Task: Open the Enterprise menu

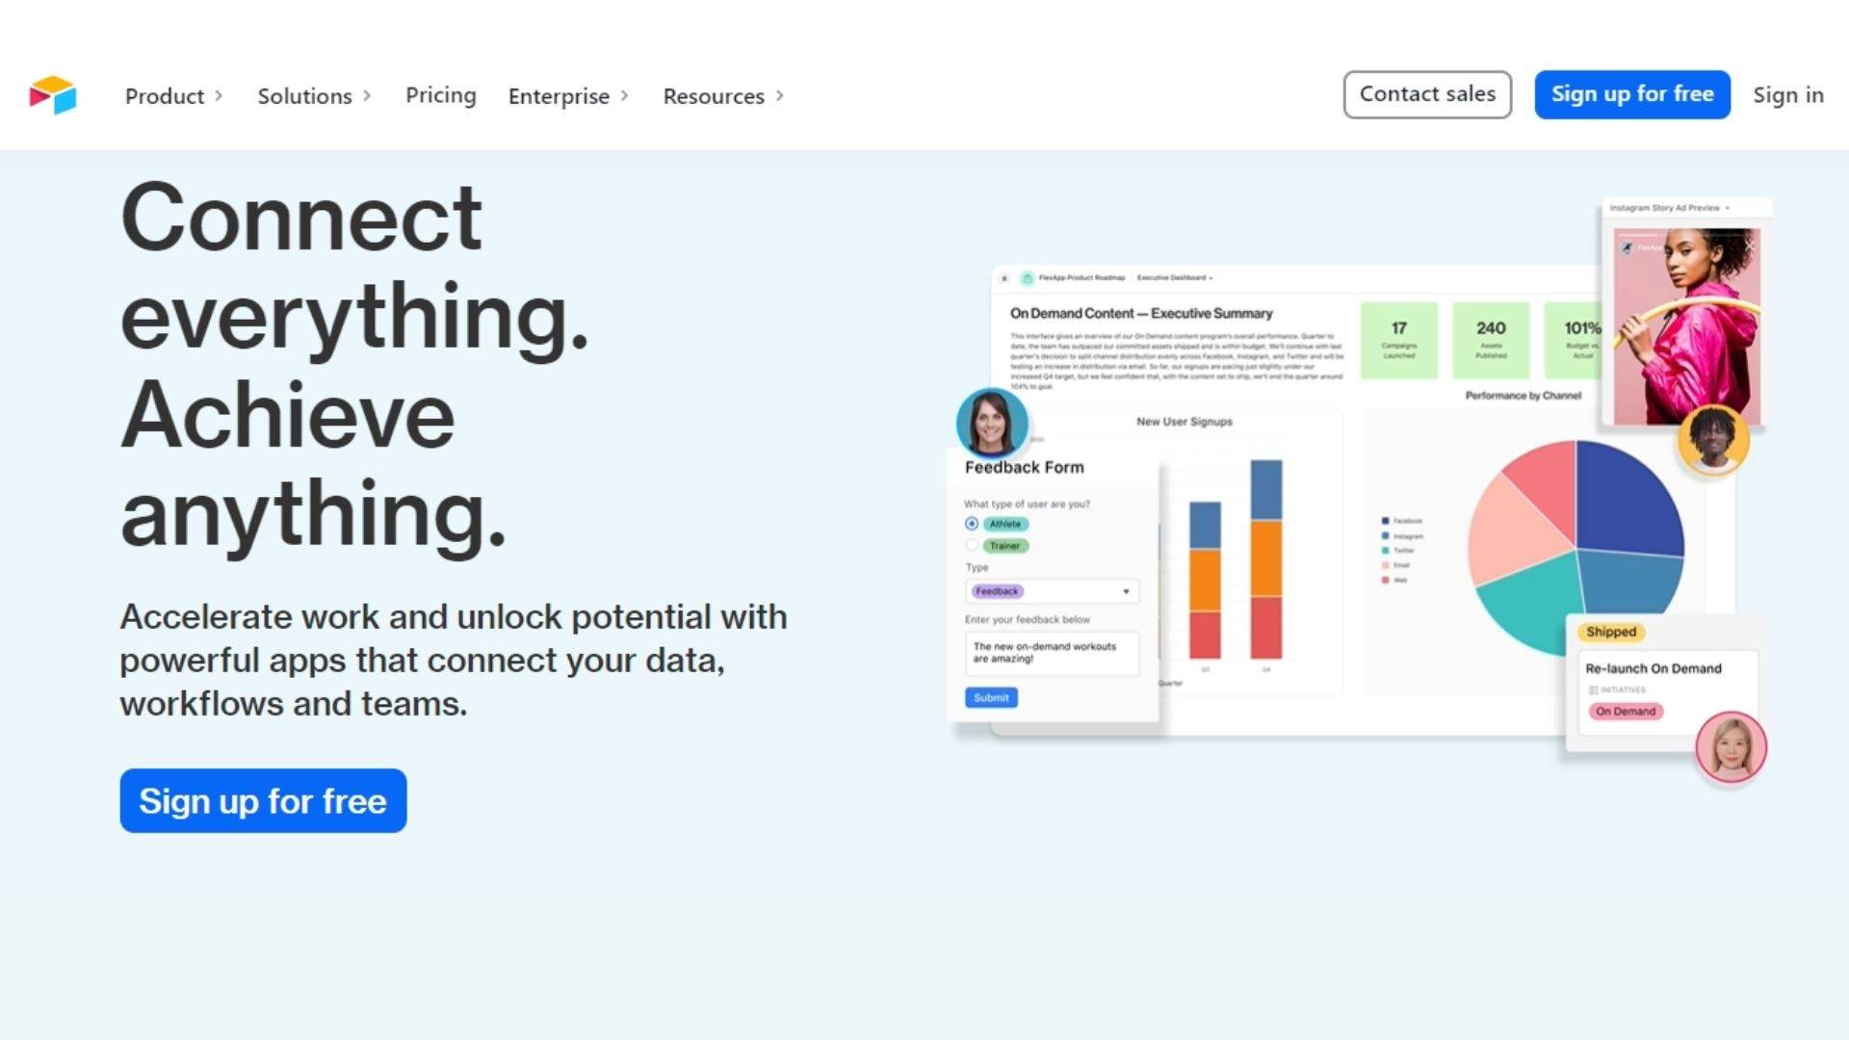Action: coord(567,95)
